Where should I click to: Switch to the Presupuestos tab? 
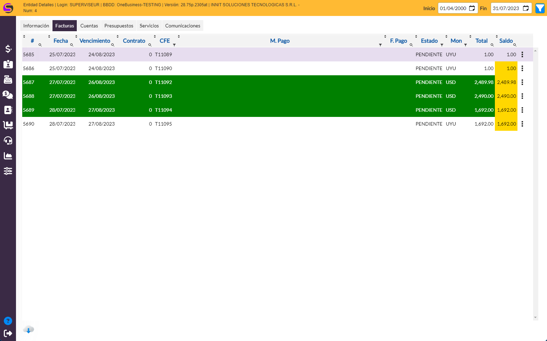[x=119, y=26]
